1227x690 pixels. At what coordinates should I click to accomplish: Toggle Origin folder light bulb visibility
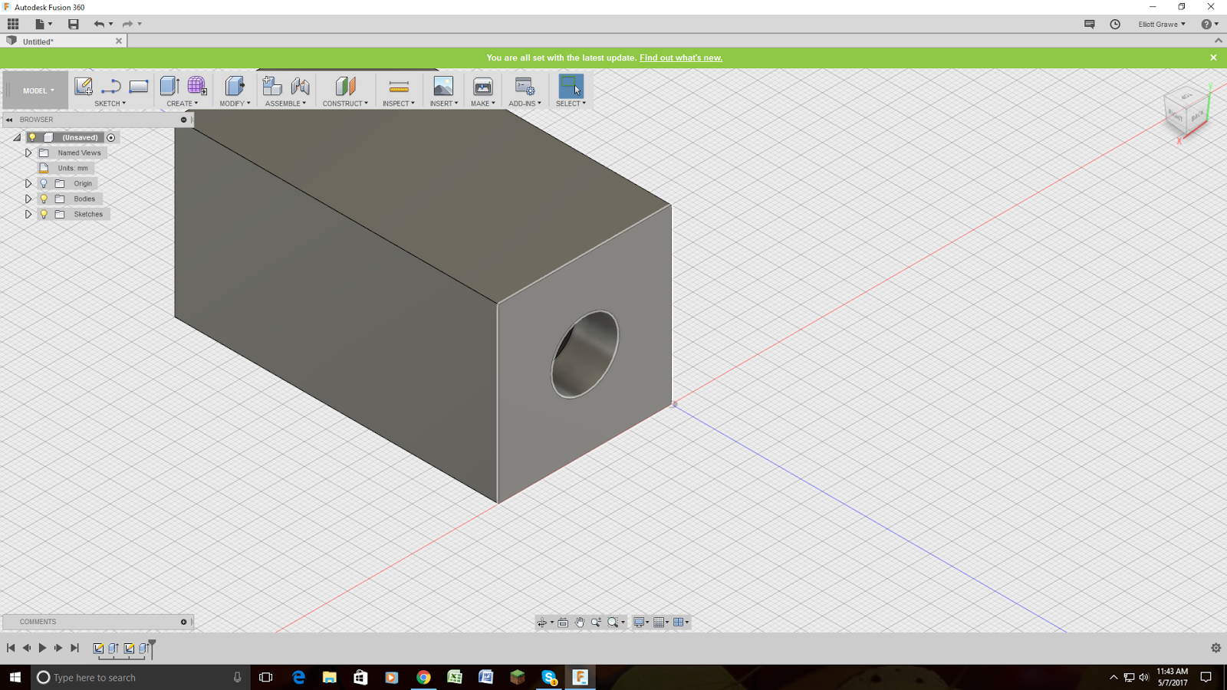[44, 183]
